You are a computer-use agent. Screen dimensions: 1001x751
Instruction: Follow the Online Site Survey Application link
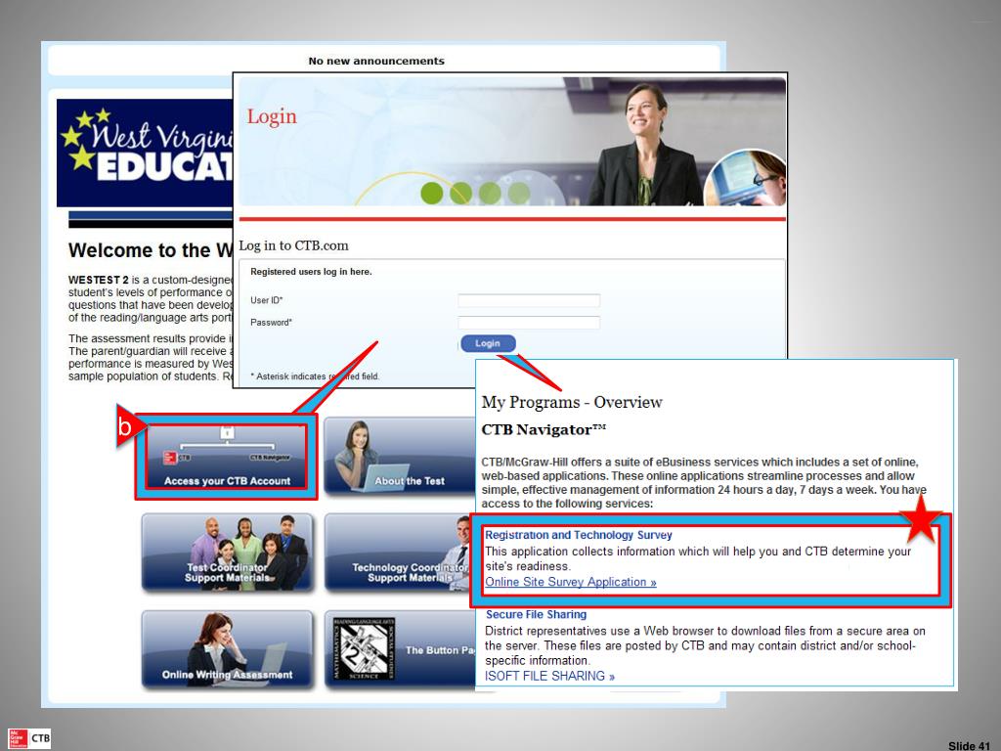(571, 582)
